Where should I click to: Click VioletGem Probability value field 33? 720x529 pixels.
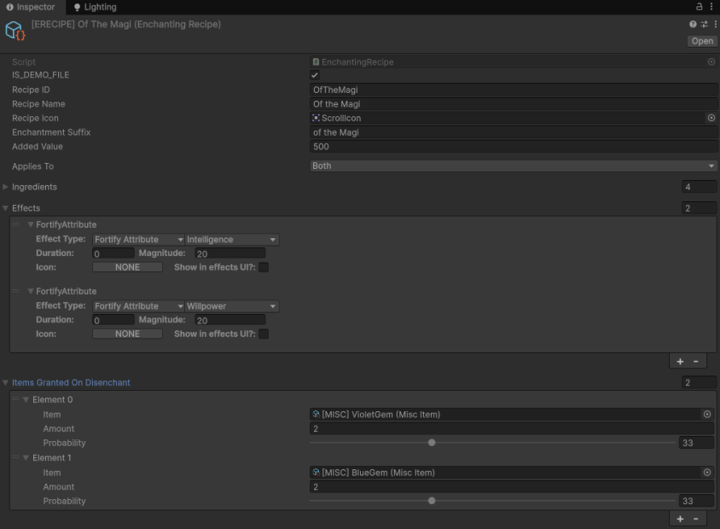(697, 443)
